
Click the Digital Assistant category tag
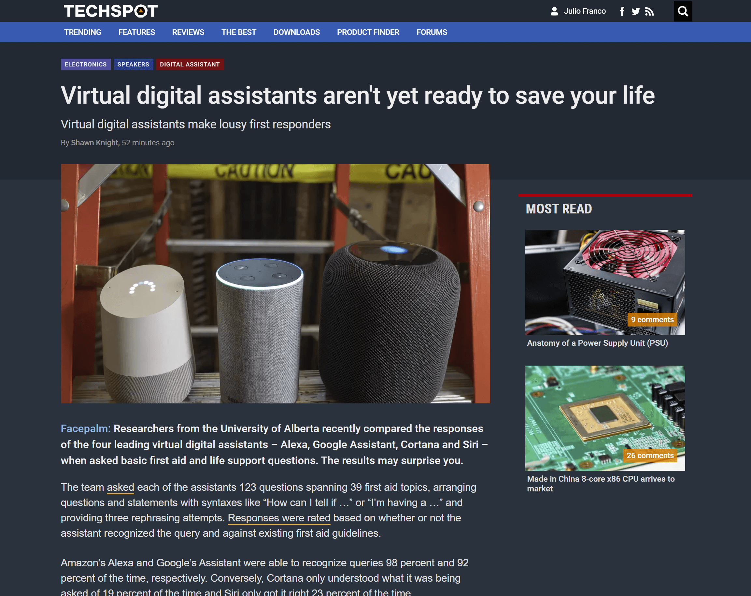pyautogui.click(x=190, y=65)
